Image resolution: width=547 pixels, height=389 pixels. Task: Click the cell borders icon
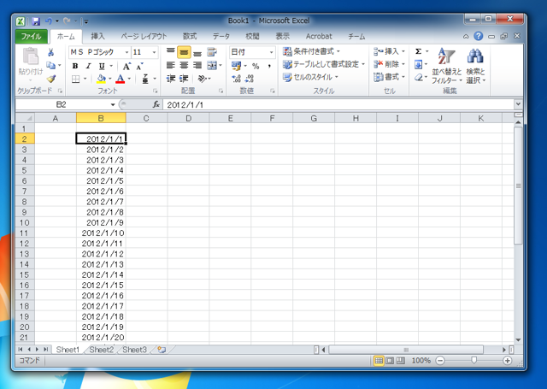pos(76,79)
